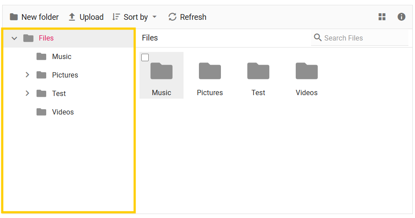This screenshot has width=415, height=218.
Task: Open the Sort by dropdown
Action: (135, 17)
